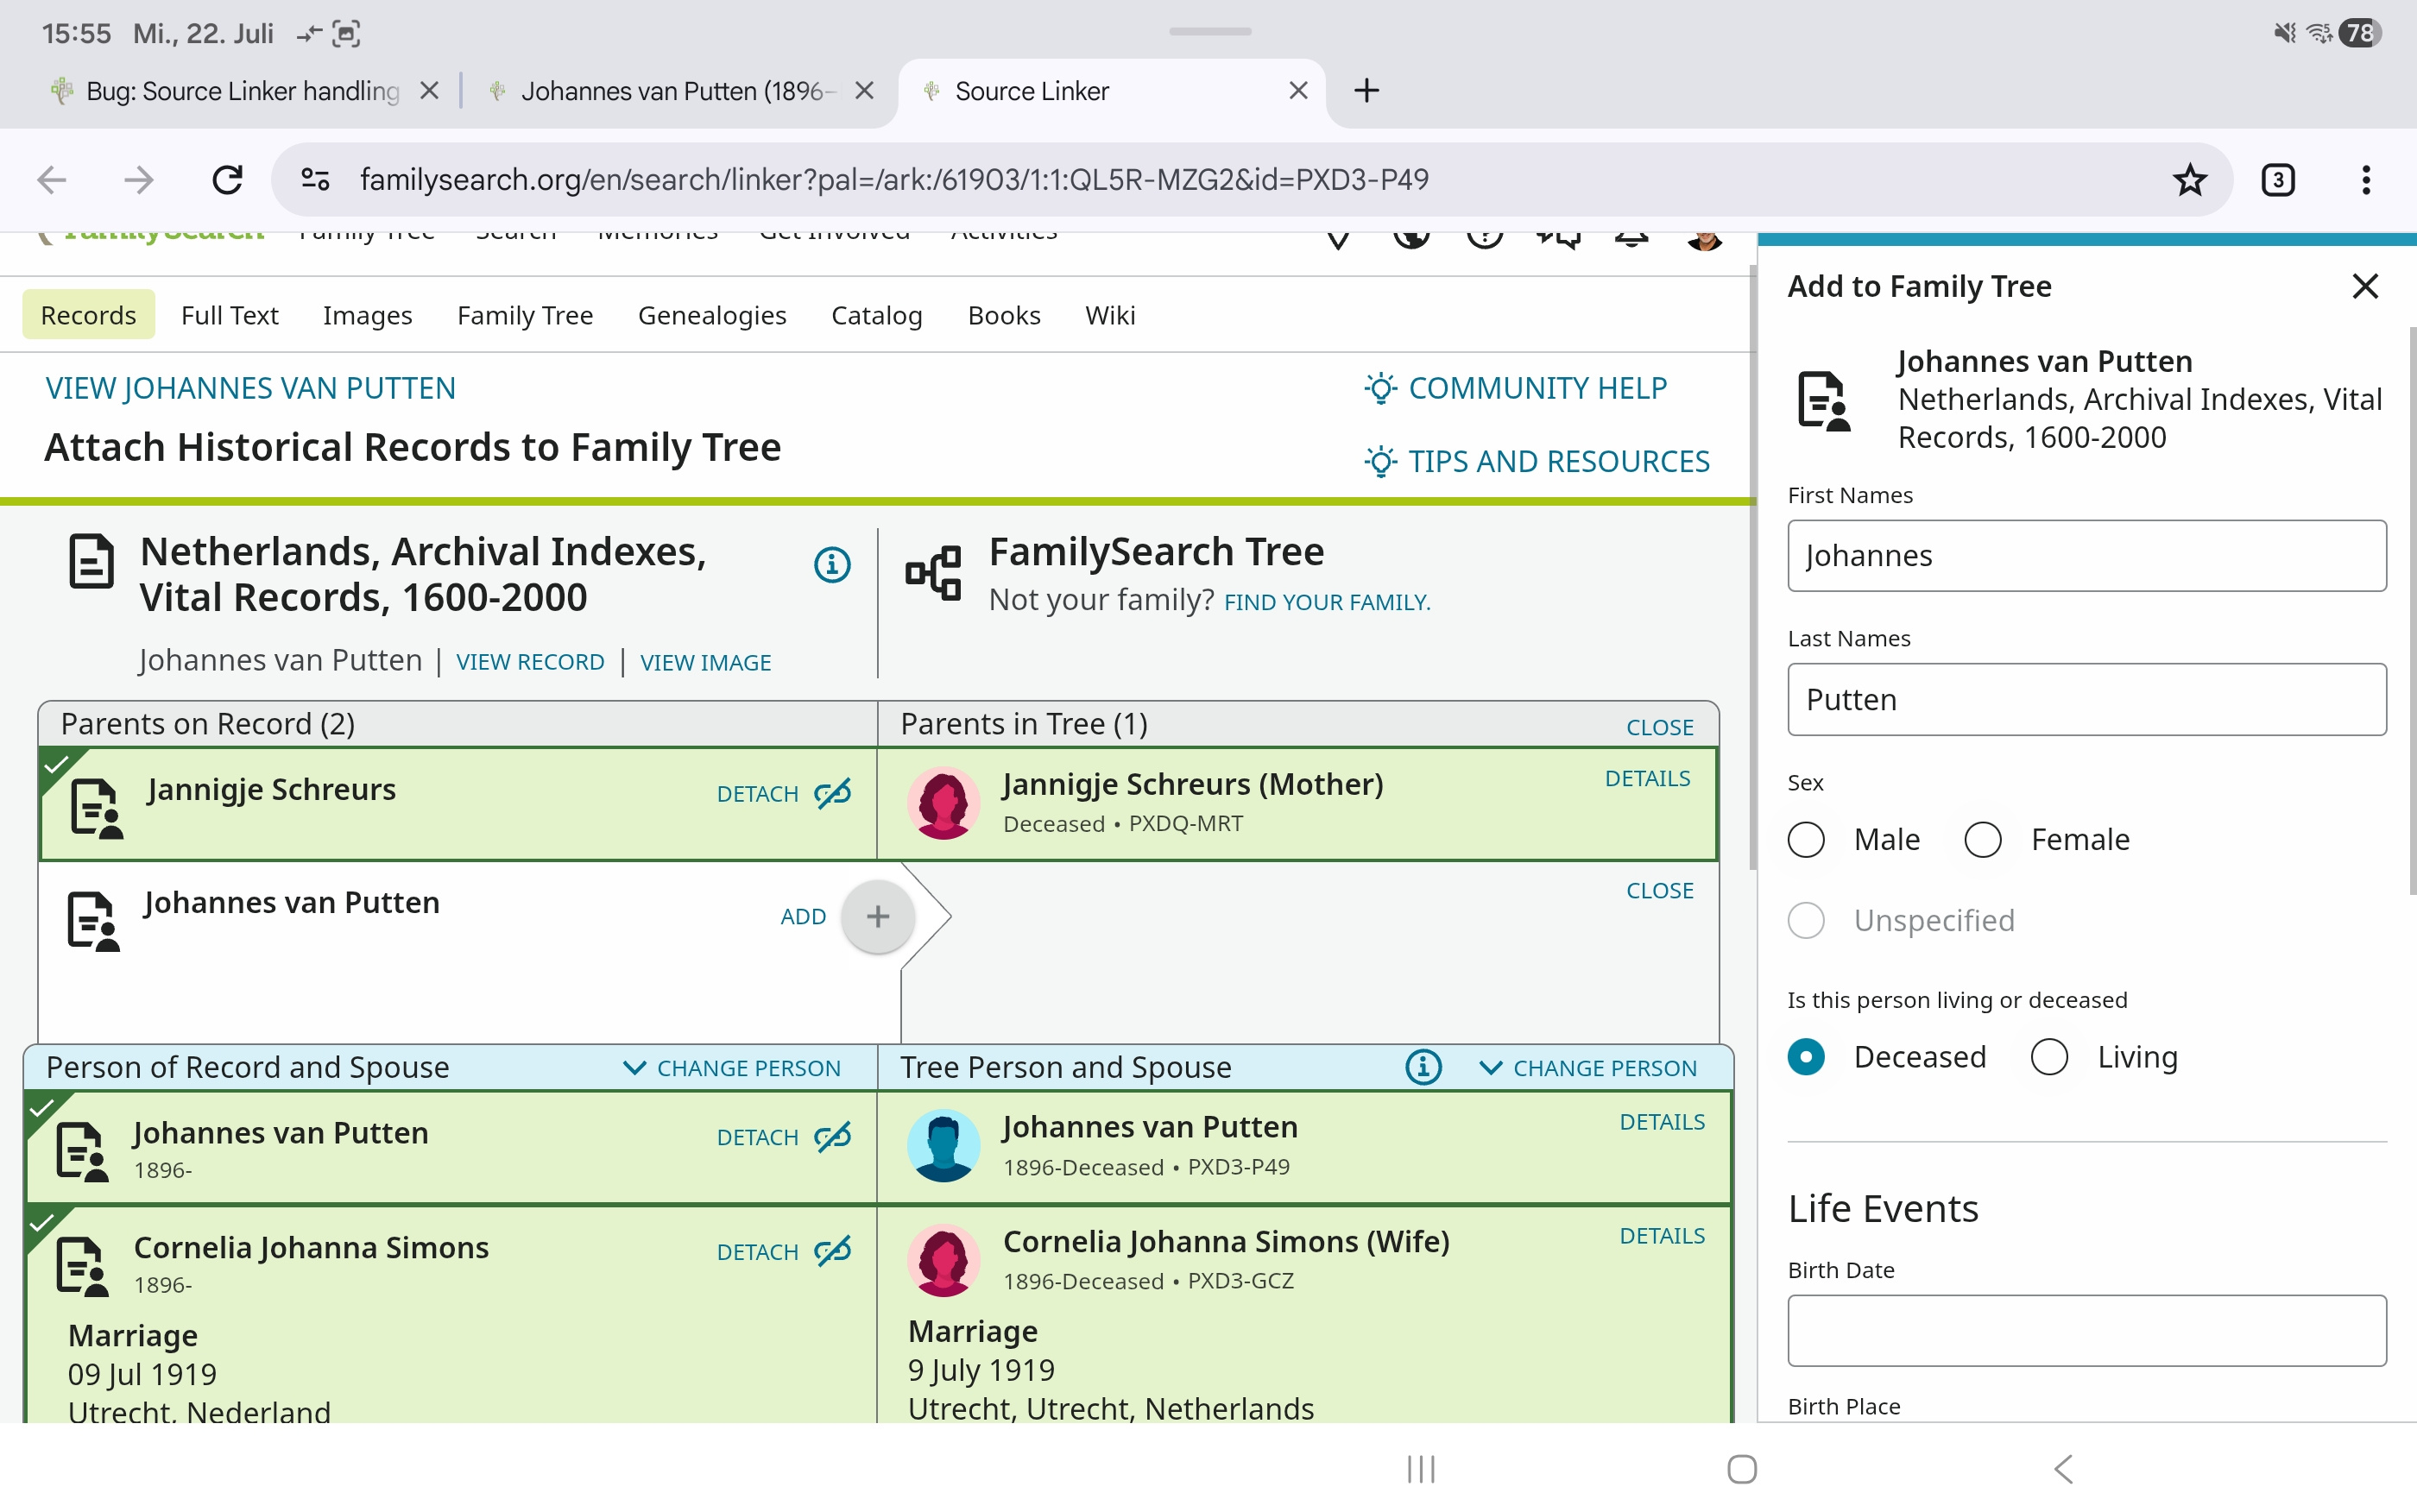Expand Change Person for Tree Person
Viewport: 2417px width, 1512px height.
[x=1588, y=1068]
